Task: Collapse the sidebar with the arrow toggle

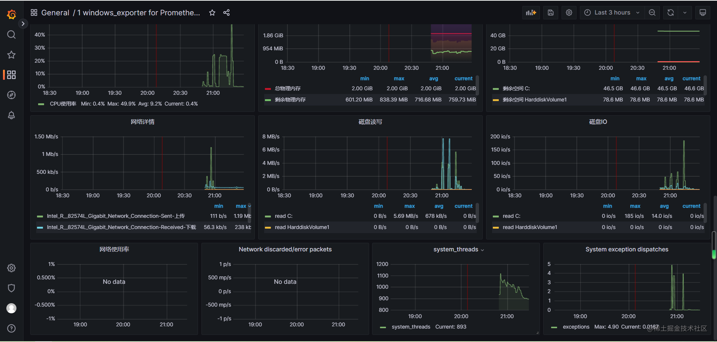Action: [23, 23]
